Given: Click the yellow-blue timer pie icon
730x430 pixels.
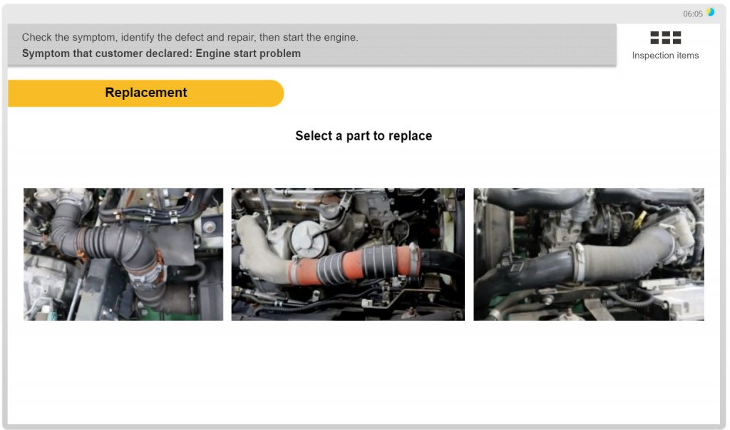Looking at the screenshot, I should (710, 12).
